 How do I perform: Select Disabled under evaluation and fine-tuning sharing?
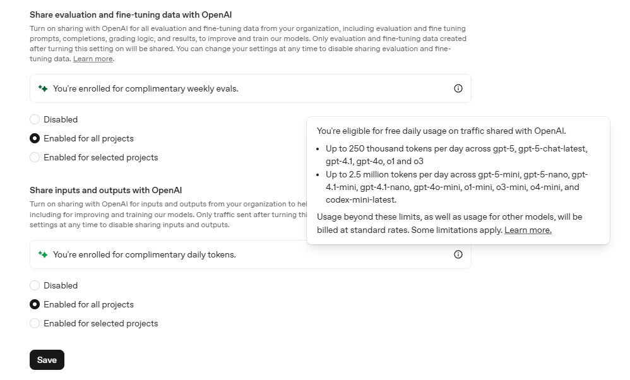[x=35, y=119]
